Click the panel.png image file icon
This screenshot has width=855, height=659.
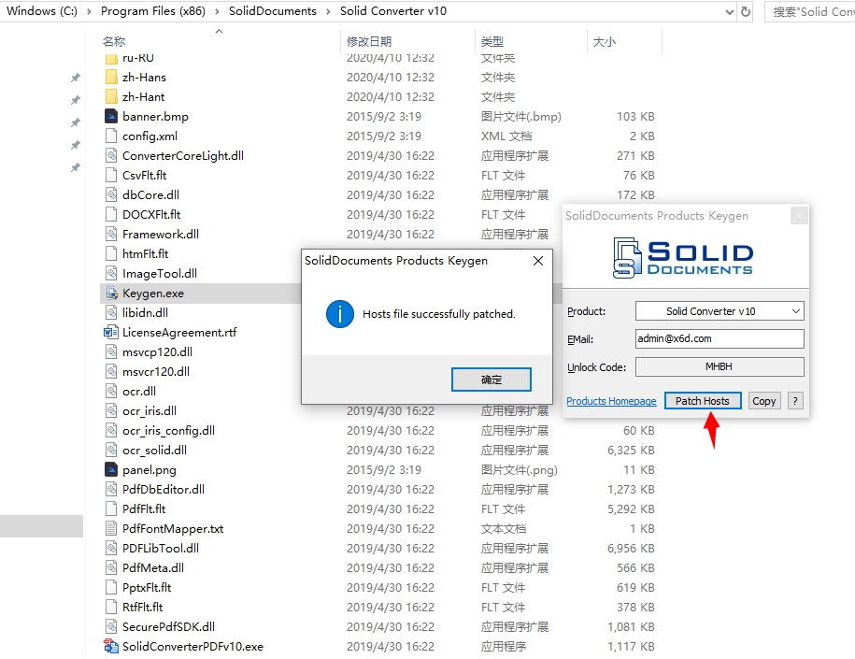click(111, 470)
